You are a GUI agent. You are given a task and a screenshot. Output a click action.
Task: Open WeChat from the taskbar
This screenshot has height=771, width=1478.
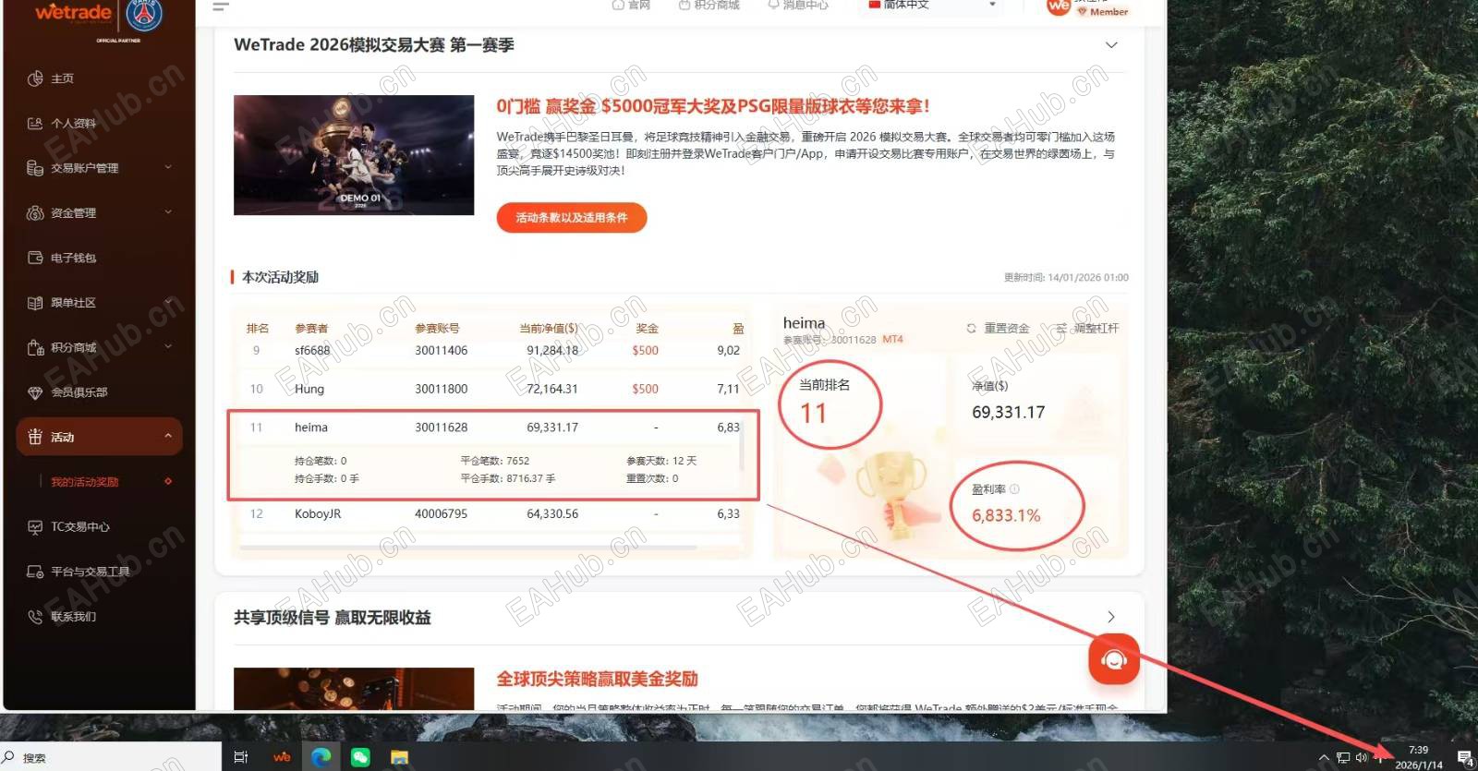pyautogui.click(x=360, y=757)
